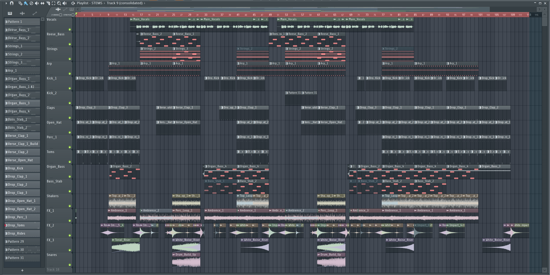Click the vertical scrollbar thumb at right
This screenshot has height=275, width=550.
[544, 22]
